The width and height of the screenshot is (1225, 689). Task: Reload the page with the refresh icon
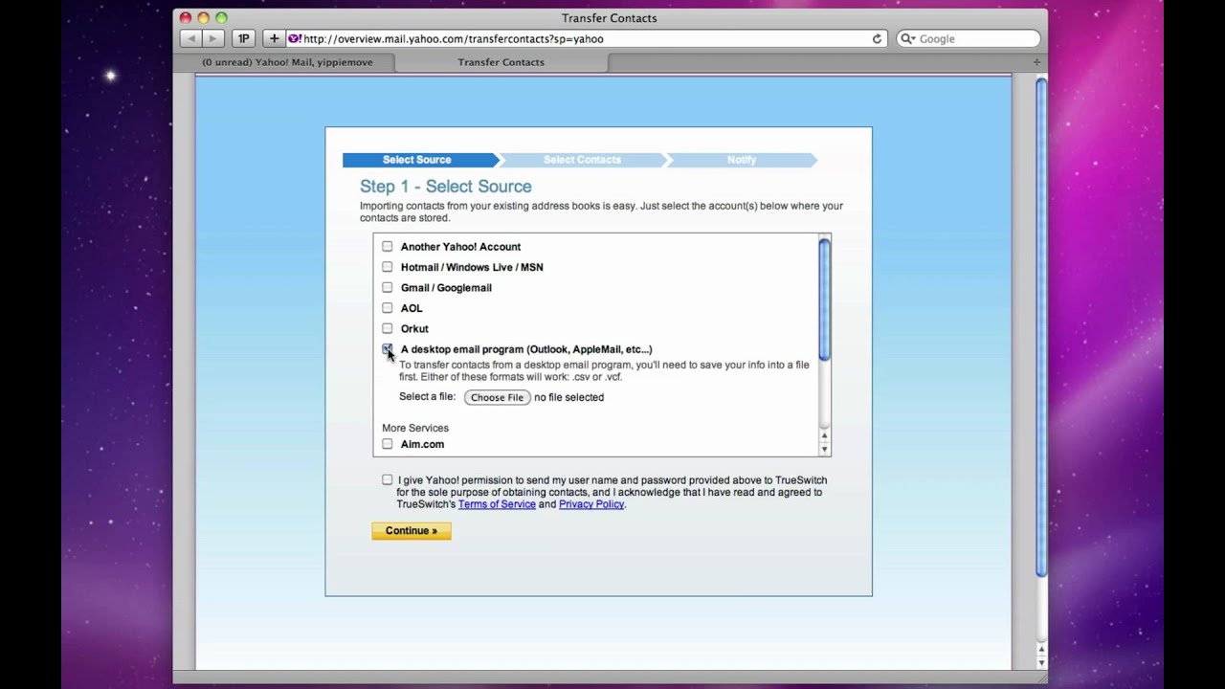tap(877, 39)
